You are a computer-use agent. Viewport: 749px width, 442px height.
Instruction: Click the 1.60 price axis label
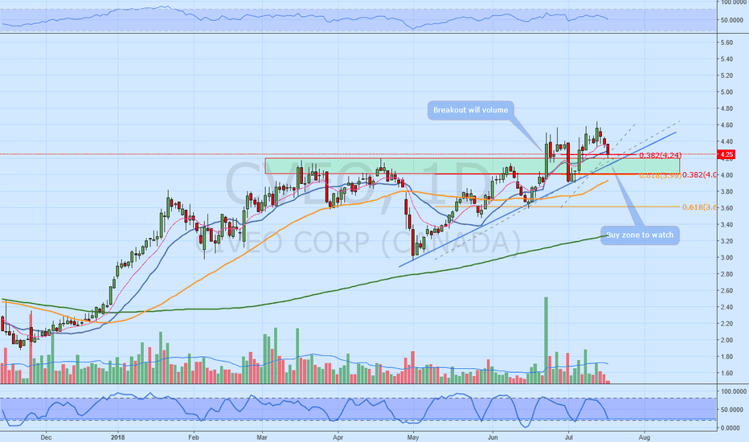[x=726, y=373]
